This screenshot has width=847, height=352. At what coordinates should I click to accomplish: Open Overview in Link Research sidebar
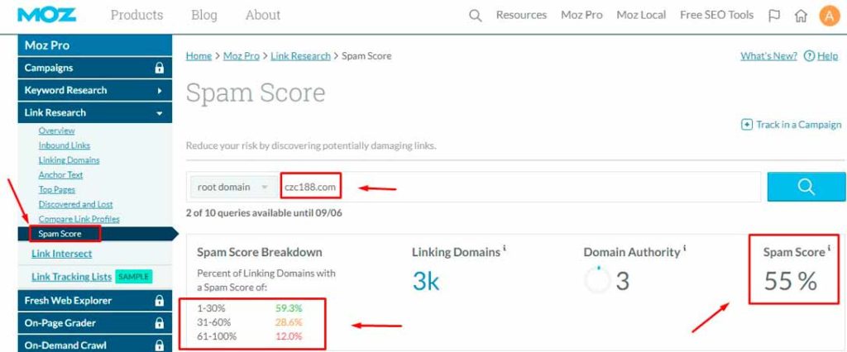pyautogui.click(x=57, y=131)
